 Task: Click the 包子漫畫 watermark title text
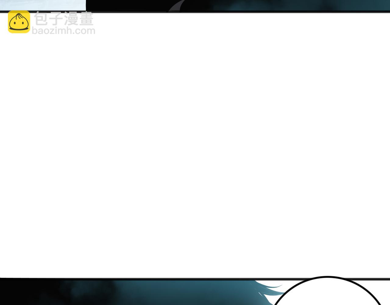[64, 19]
